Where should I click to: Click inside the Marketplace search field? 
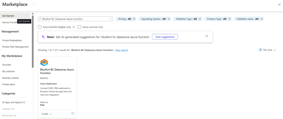tap(75, 19)
